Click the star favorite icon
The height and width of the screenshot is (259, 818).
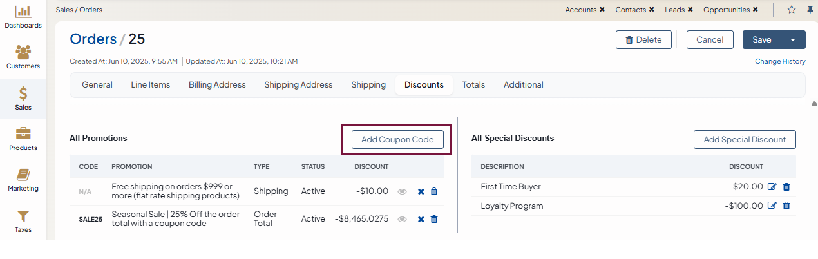792,10
